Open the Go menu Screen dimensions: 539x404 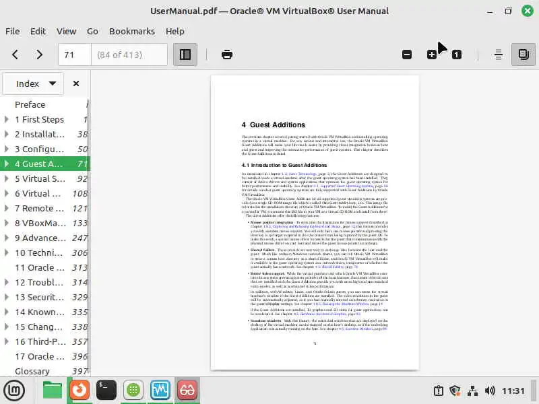click(92, 31)
